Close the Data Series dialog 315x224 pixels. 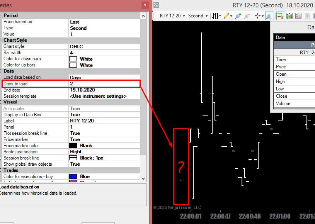[145, 5]
